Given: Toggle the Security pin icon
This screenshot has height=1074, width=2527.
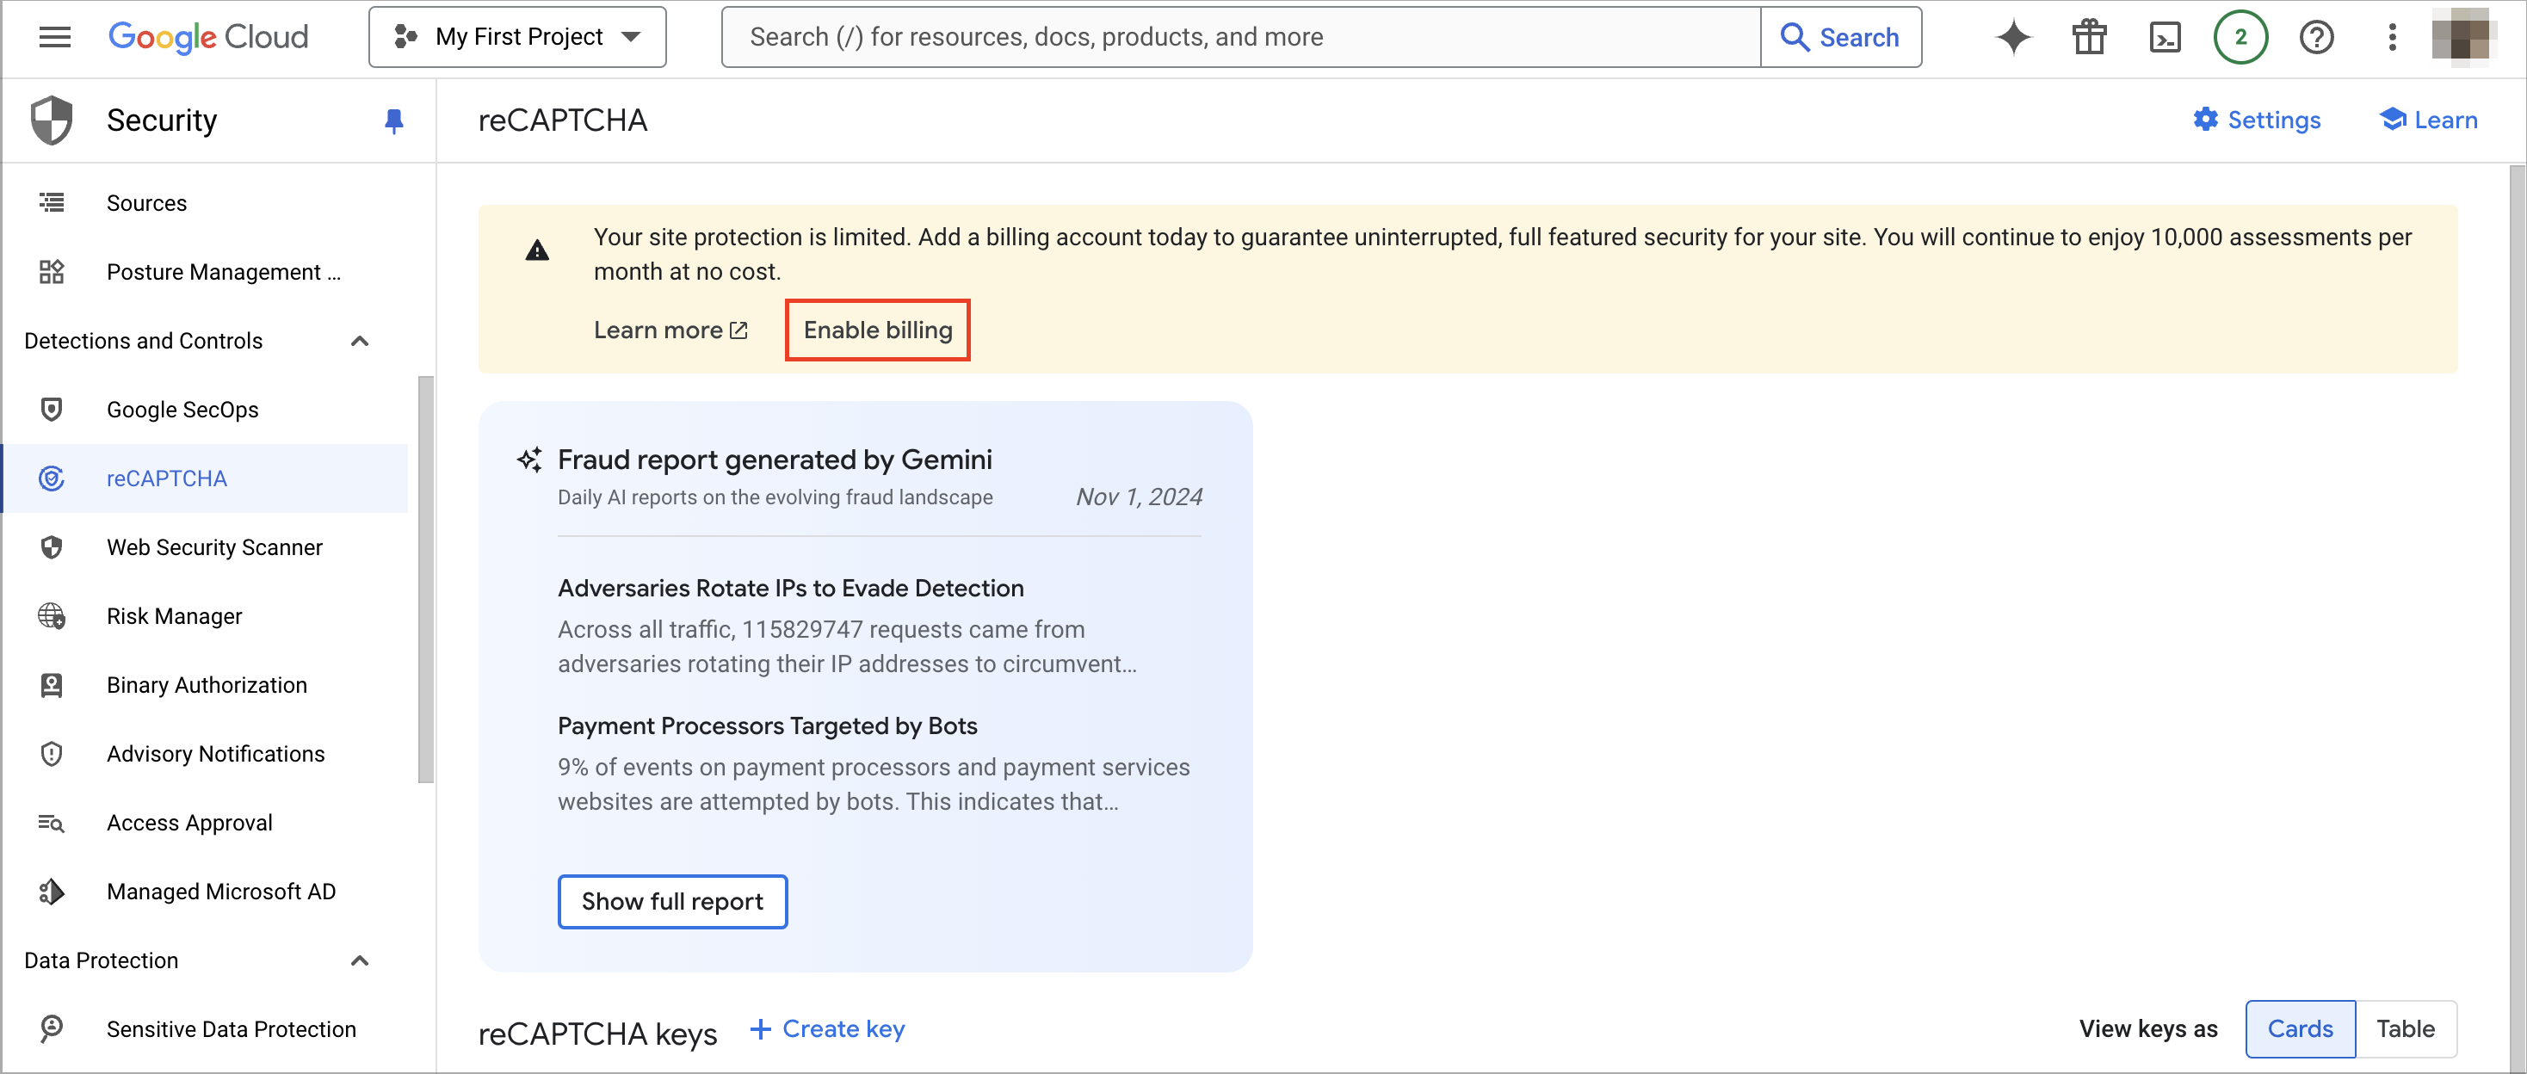Looking at the screenshot, I should pos(394,120).
